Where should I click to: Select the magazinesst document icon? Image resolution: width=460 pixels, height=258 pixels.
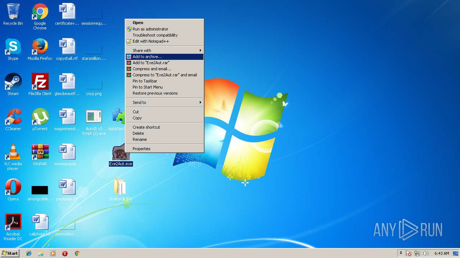point(67,120)
